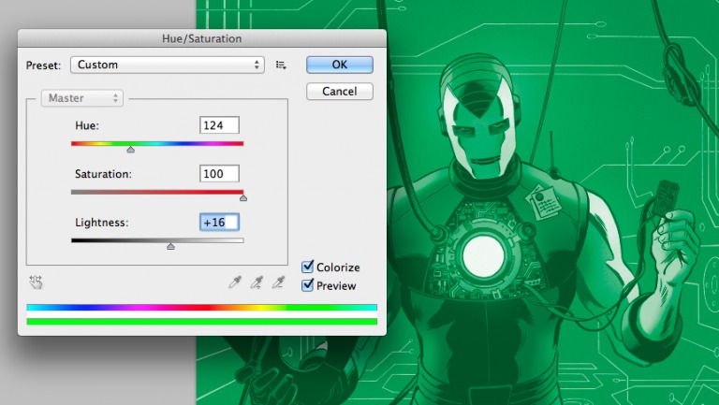Expand the Master channel dropdown

tap(82, 98)
